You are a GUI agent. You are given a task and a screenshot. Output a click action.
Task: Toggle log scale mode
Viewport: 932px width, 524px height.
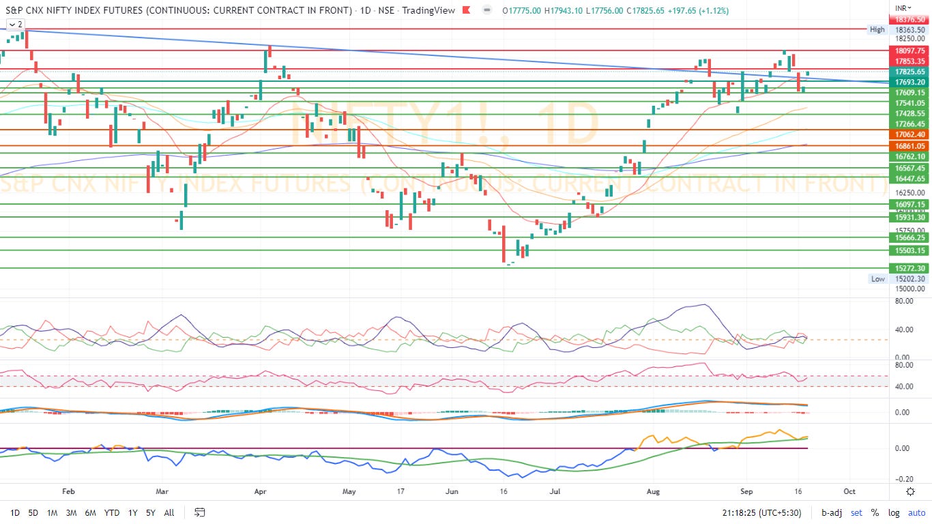pos(892,512)
